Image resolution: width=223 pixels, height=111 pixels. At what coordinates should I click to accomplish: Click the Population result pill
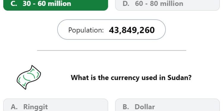point(111,30)
